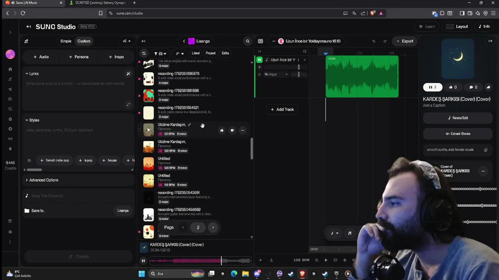Open the Layout menu
This screenshot has width=499, height=280.
(457, 26)
